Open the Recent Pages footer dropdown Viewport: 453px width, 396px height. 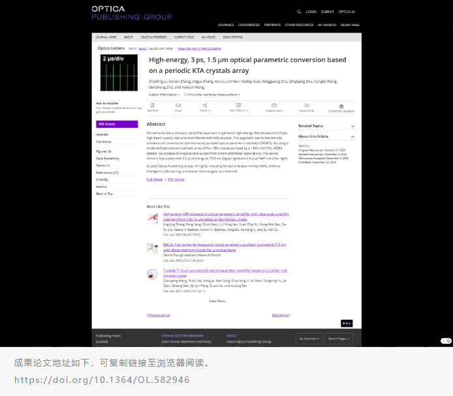pyautogui.click(x=339, y=339)
